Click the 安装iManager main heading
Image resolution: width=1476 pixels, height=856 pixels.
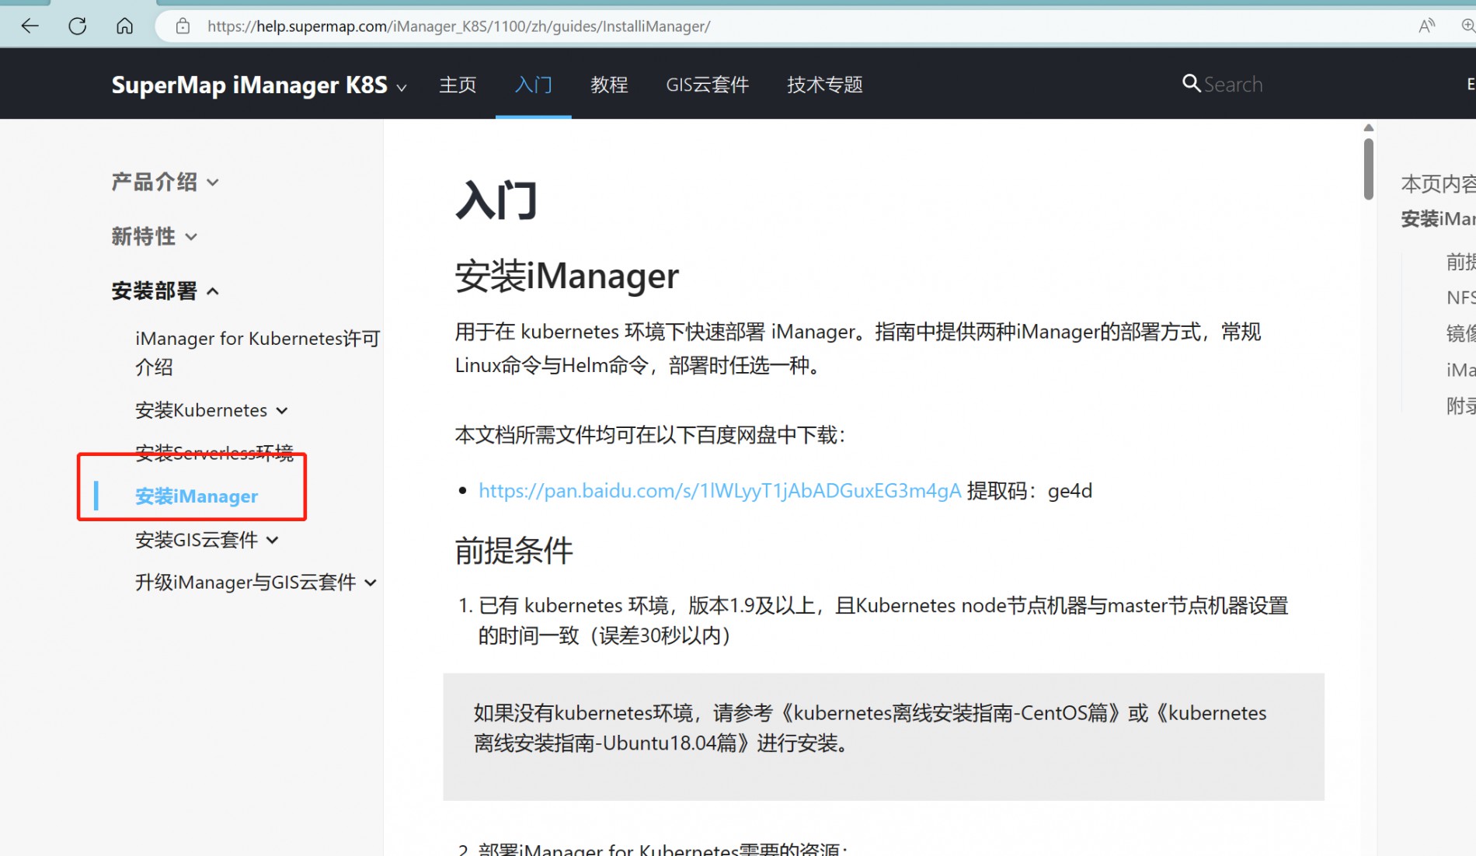pyautogui.click(x=566, y=276)
